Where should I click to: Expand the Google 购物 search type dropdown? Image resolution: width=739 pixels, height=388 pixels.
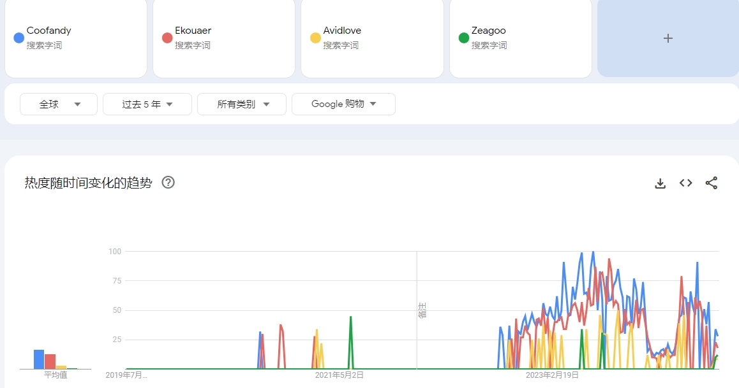coord(343,104)
